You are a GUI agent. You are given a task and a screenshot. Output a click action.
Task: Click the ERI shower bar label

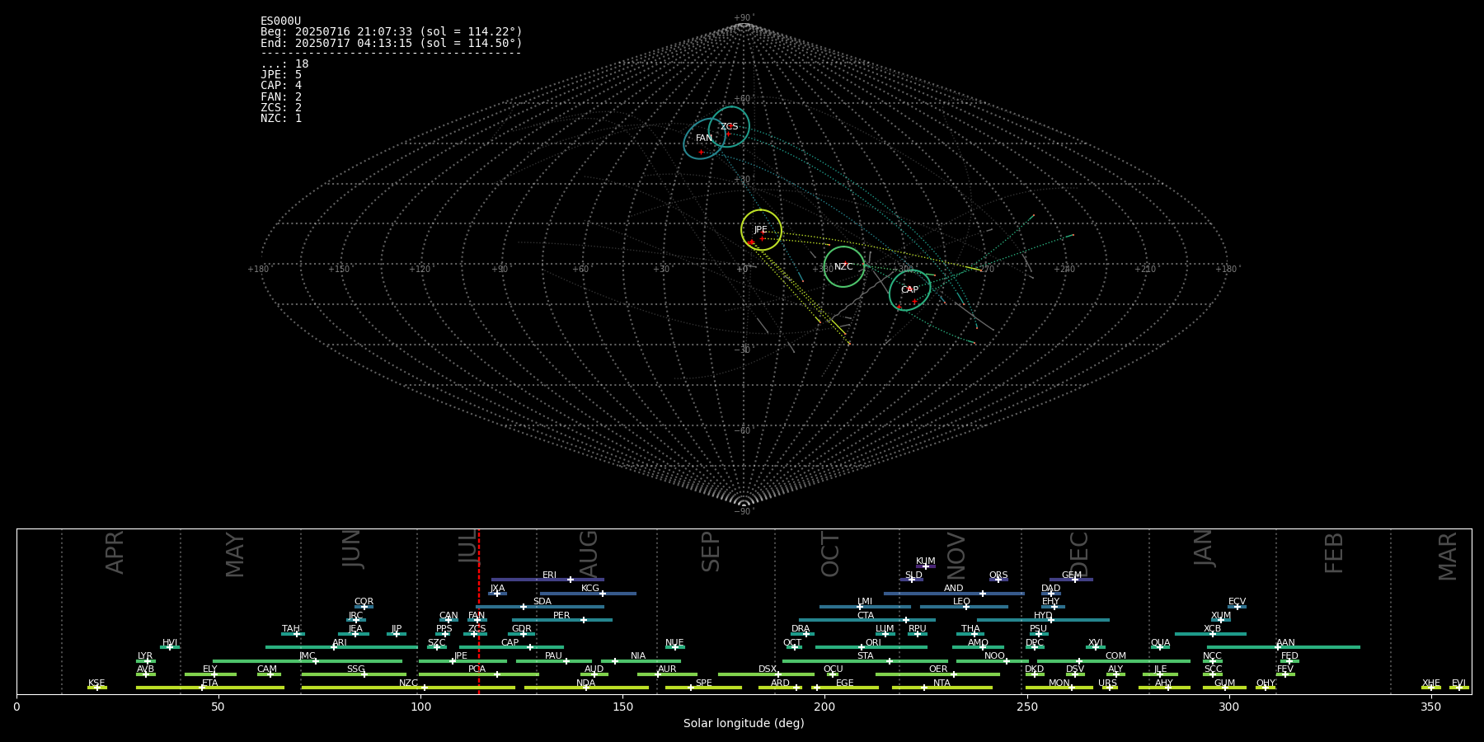click(x=550, y=575)
